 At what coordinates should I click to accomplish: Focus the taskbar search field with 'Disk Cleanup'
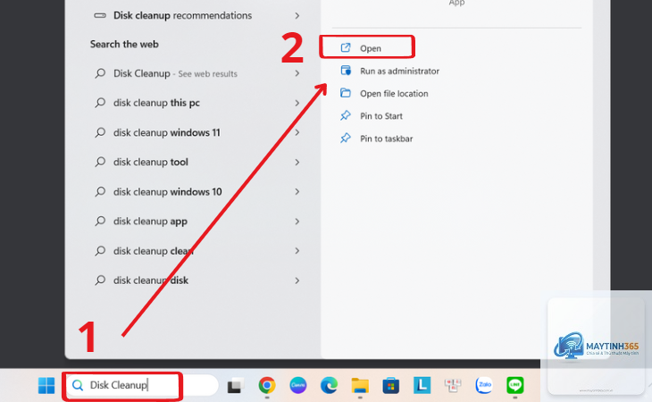click(x=141, y=385)
